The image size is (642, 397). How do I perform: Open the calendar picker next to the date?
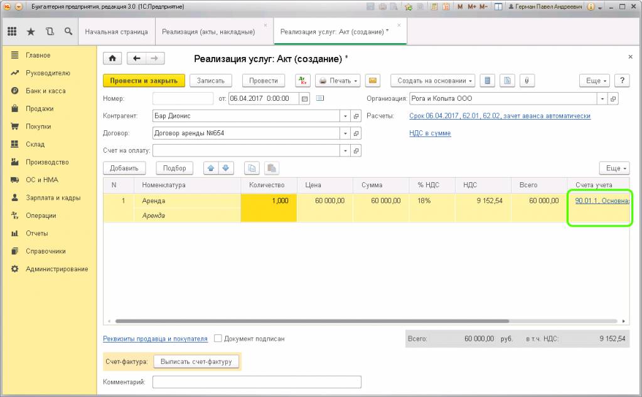[304, 98]
